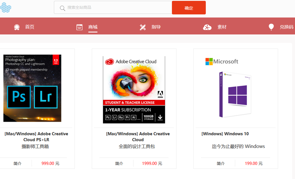295x179 pixels.
Task: Click the red 确定 search button
Action: pos(189,8)
